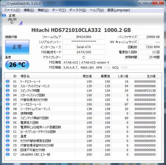The width and height of the screenshot is (166, 165).
Task: Open the ファイル(F) menu
Action: pyautogui.click(x=12, y=10)
